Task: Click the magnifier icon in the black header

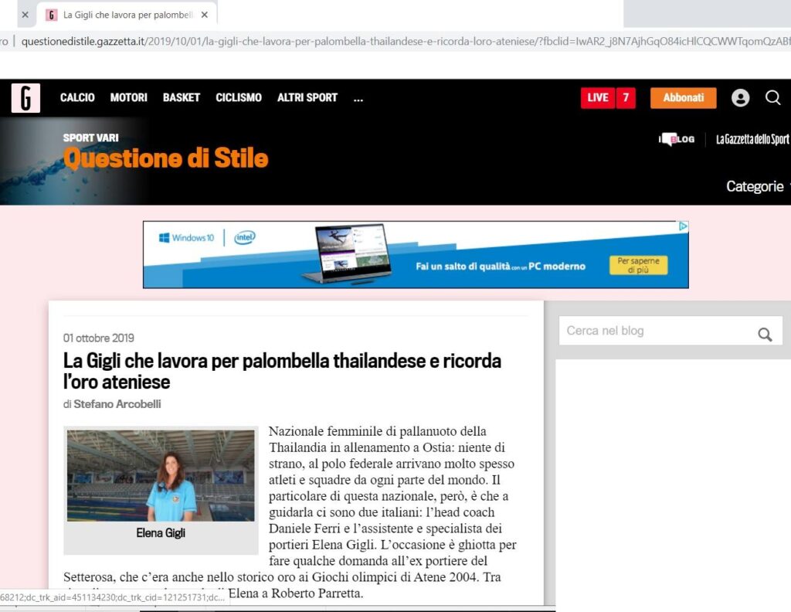Action: coord(772,97)
